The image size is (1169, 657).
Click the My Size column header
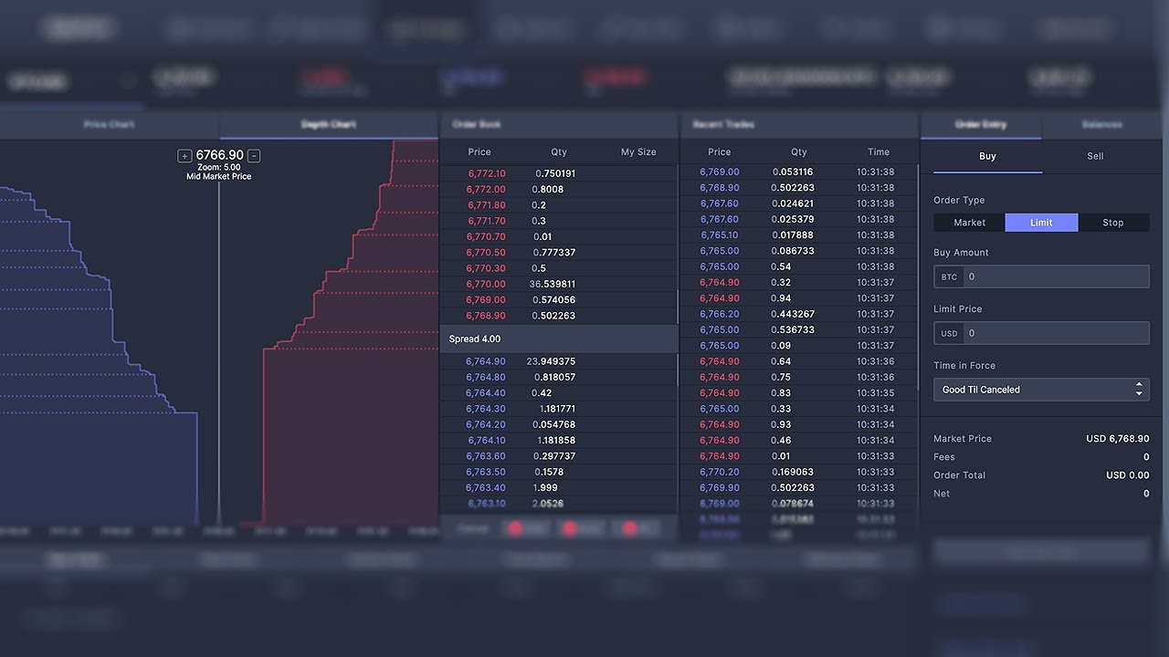coord(638,152)
